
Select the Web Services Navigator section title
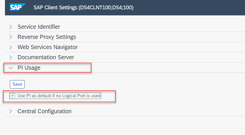[48, 47]
